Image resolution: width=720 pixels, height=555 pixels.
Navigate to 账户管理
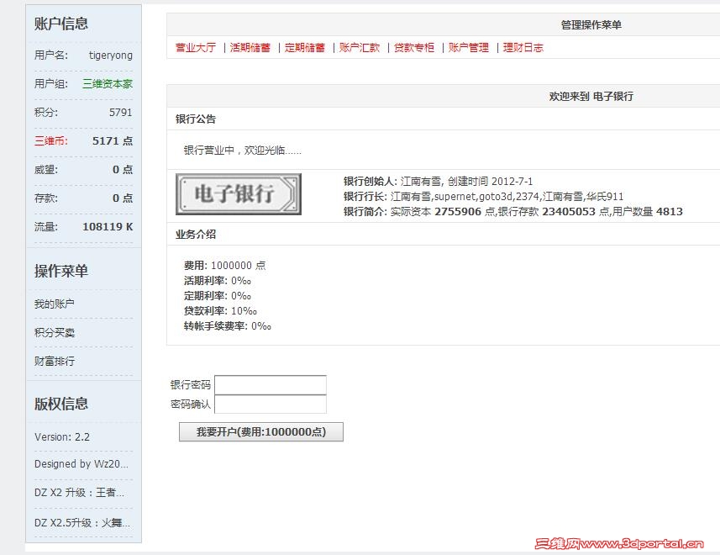tap(469, 47)
